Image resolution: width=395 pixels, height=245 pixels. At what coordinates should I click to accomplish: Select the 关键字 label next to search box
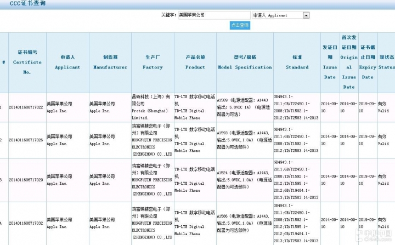(168, 15)
